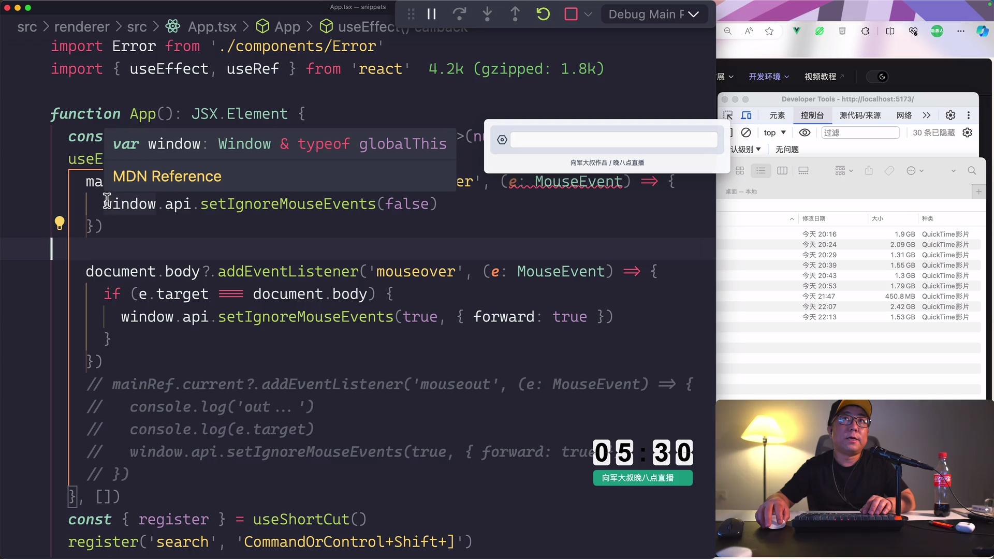Click the Vue DevTools extension icon

tap(796, 31)
